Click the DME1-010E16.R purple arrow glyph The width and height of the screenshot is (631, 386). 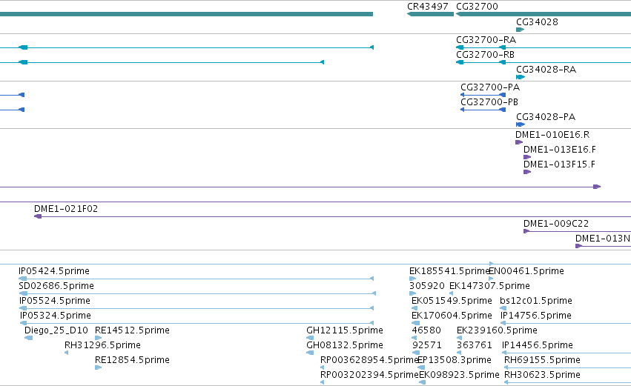click(x=519, y=142)
